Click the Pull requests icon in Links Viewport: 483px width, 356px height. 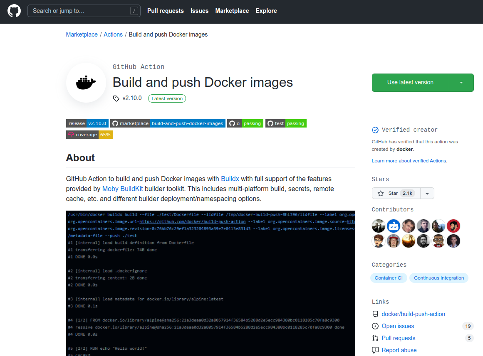tap(375, 338)
